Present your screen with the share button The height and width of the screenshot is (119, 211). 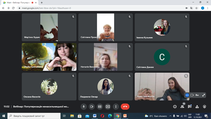tap(108, 107)
